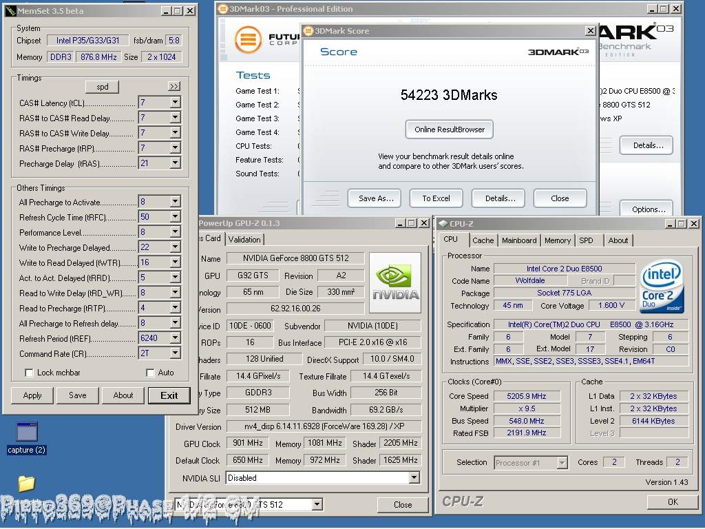
Task: Expand the >> timings button in MemSet
Action: coord(174,86)
